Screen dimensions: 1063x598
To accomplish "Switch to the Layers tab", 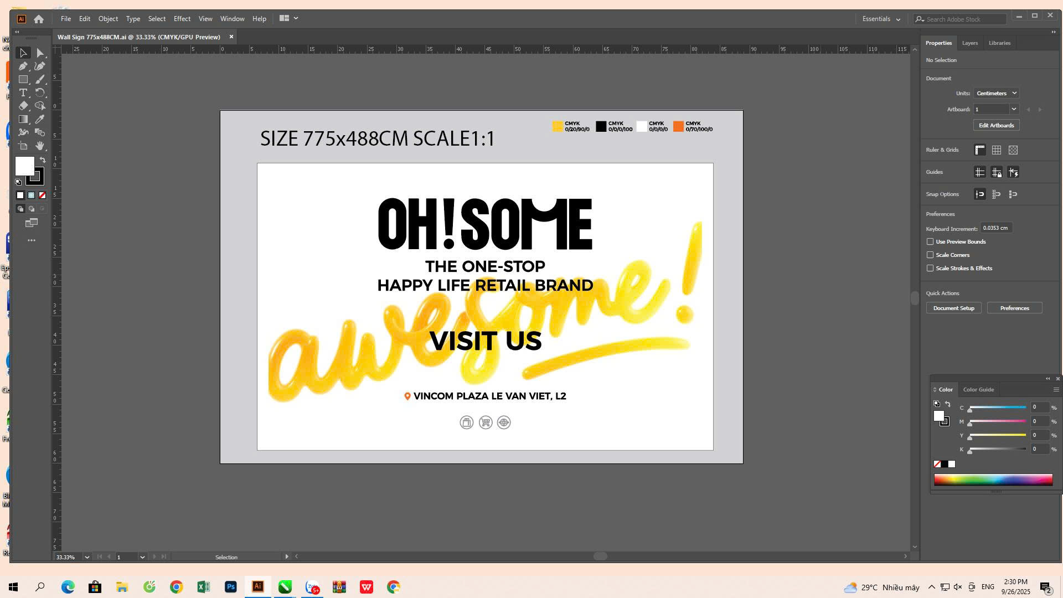I will (970, 43).
